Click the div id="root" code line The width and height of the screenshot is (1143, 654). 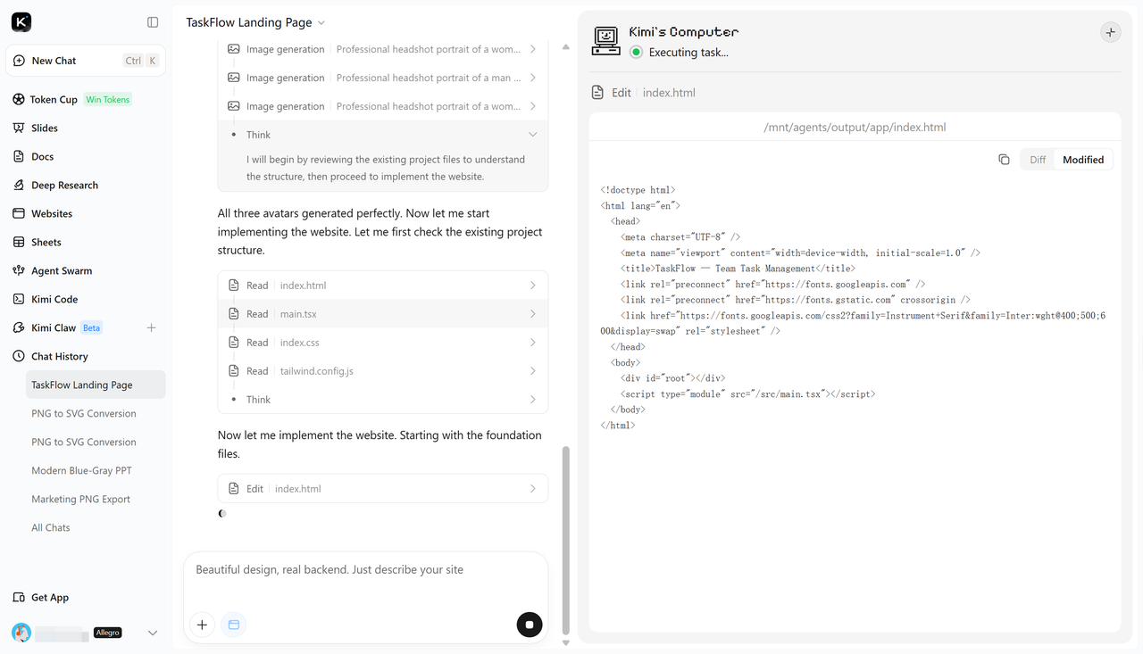coord(673,378)
